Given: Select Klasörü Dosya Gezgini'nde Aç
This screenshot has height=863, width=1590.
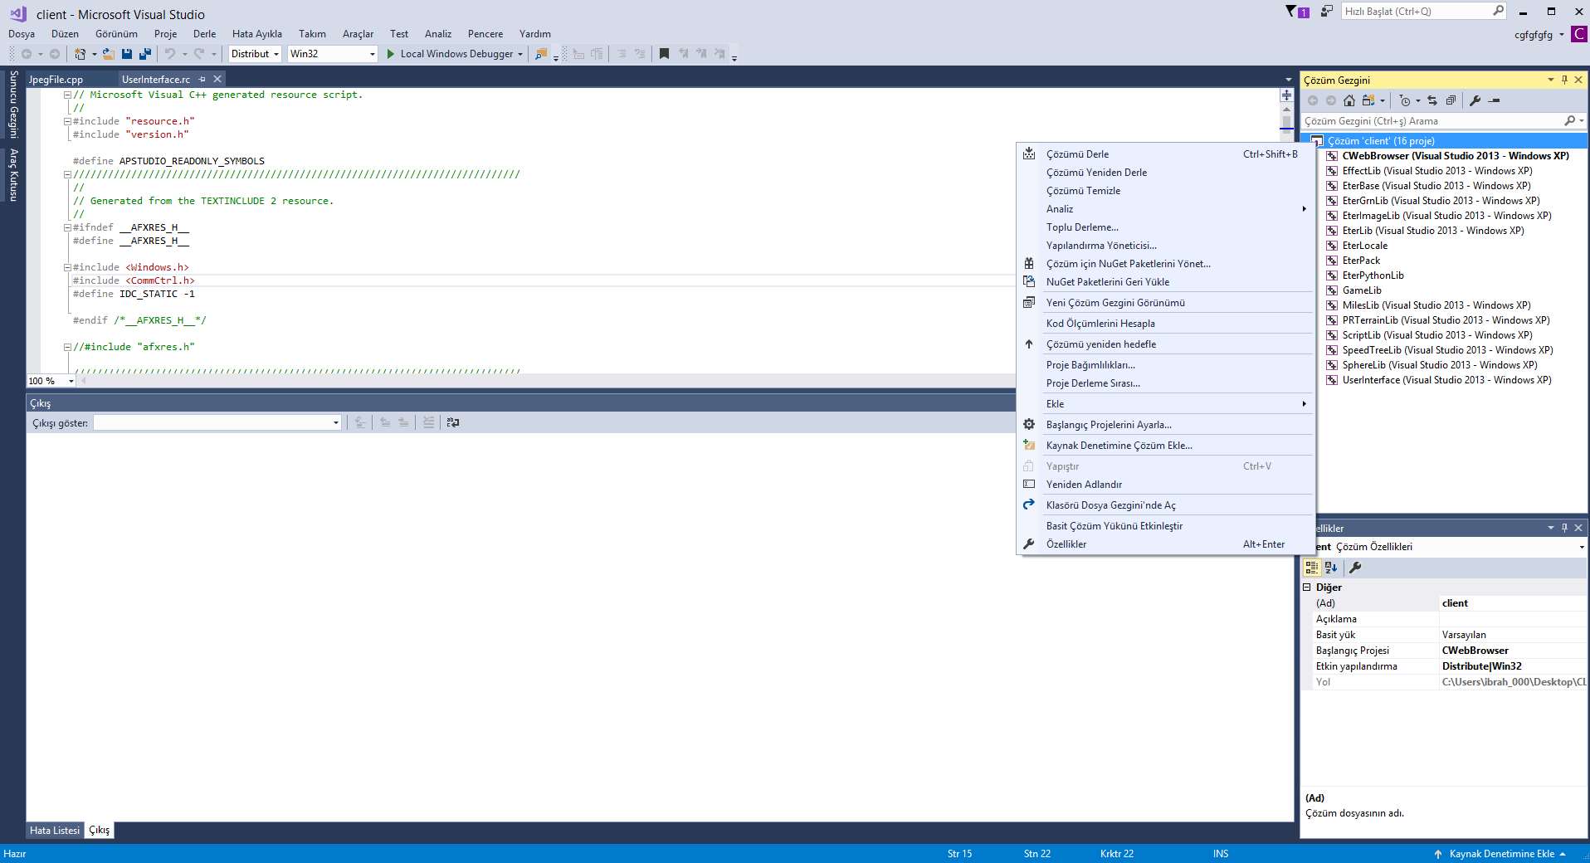Looking at the screenshot, I should pyautogui.click(x=1166, y=505).
